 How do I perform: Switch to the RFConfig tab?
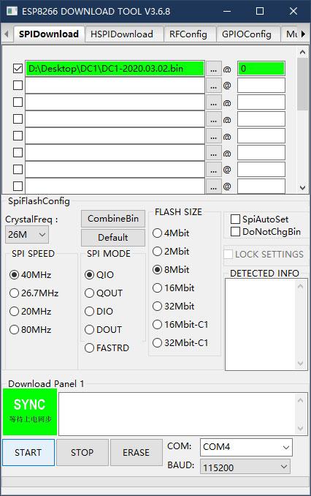click(x=188, y=34)
